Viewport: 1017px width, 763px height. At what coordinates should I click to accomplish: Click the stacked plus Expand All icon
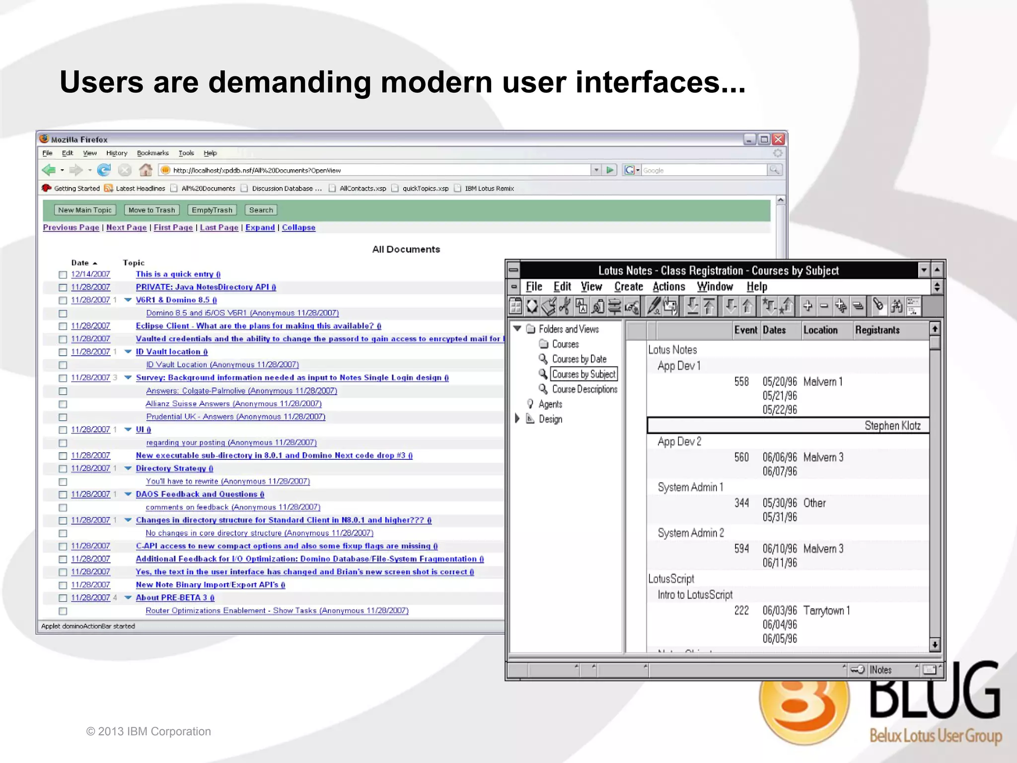tap(841, 306)
